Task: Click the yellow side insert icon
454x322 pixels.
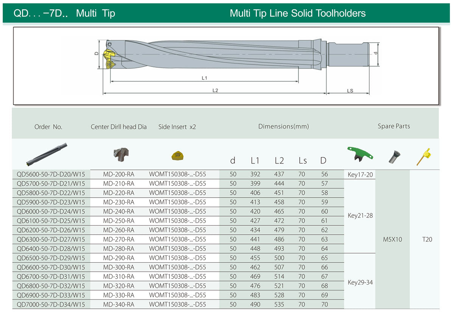Action: [177, 155]
